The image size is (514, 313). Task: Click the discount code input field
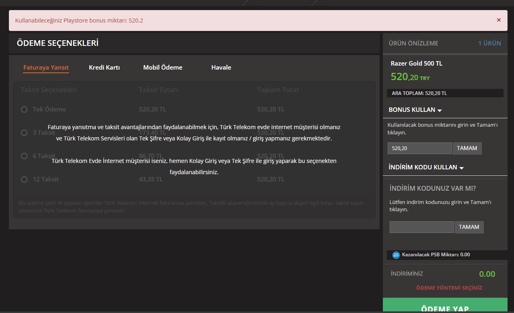(422, 227)
